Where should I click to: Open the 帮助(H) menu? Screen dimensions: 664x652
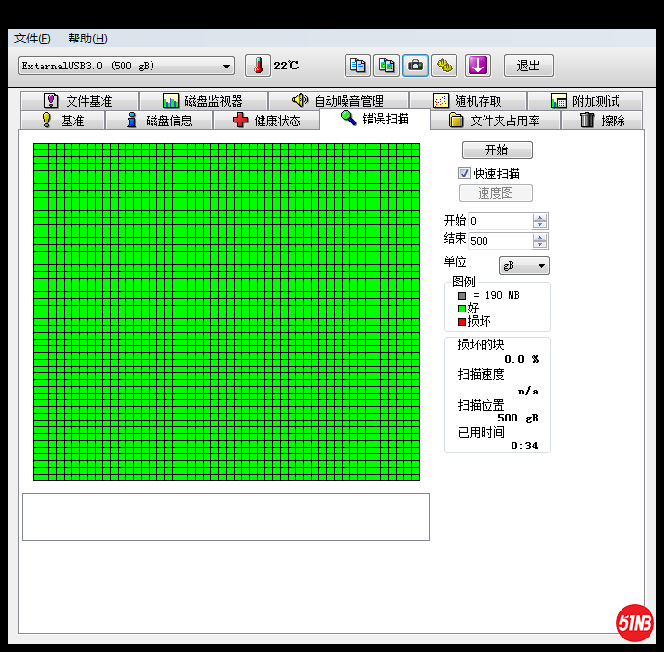88,39
